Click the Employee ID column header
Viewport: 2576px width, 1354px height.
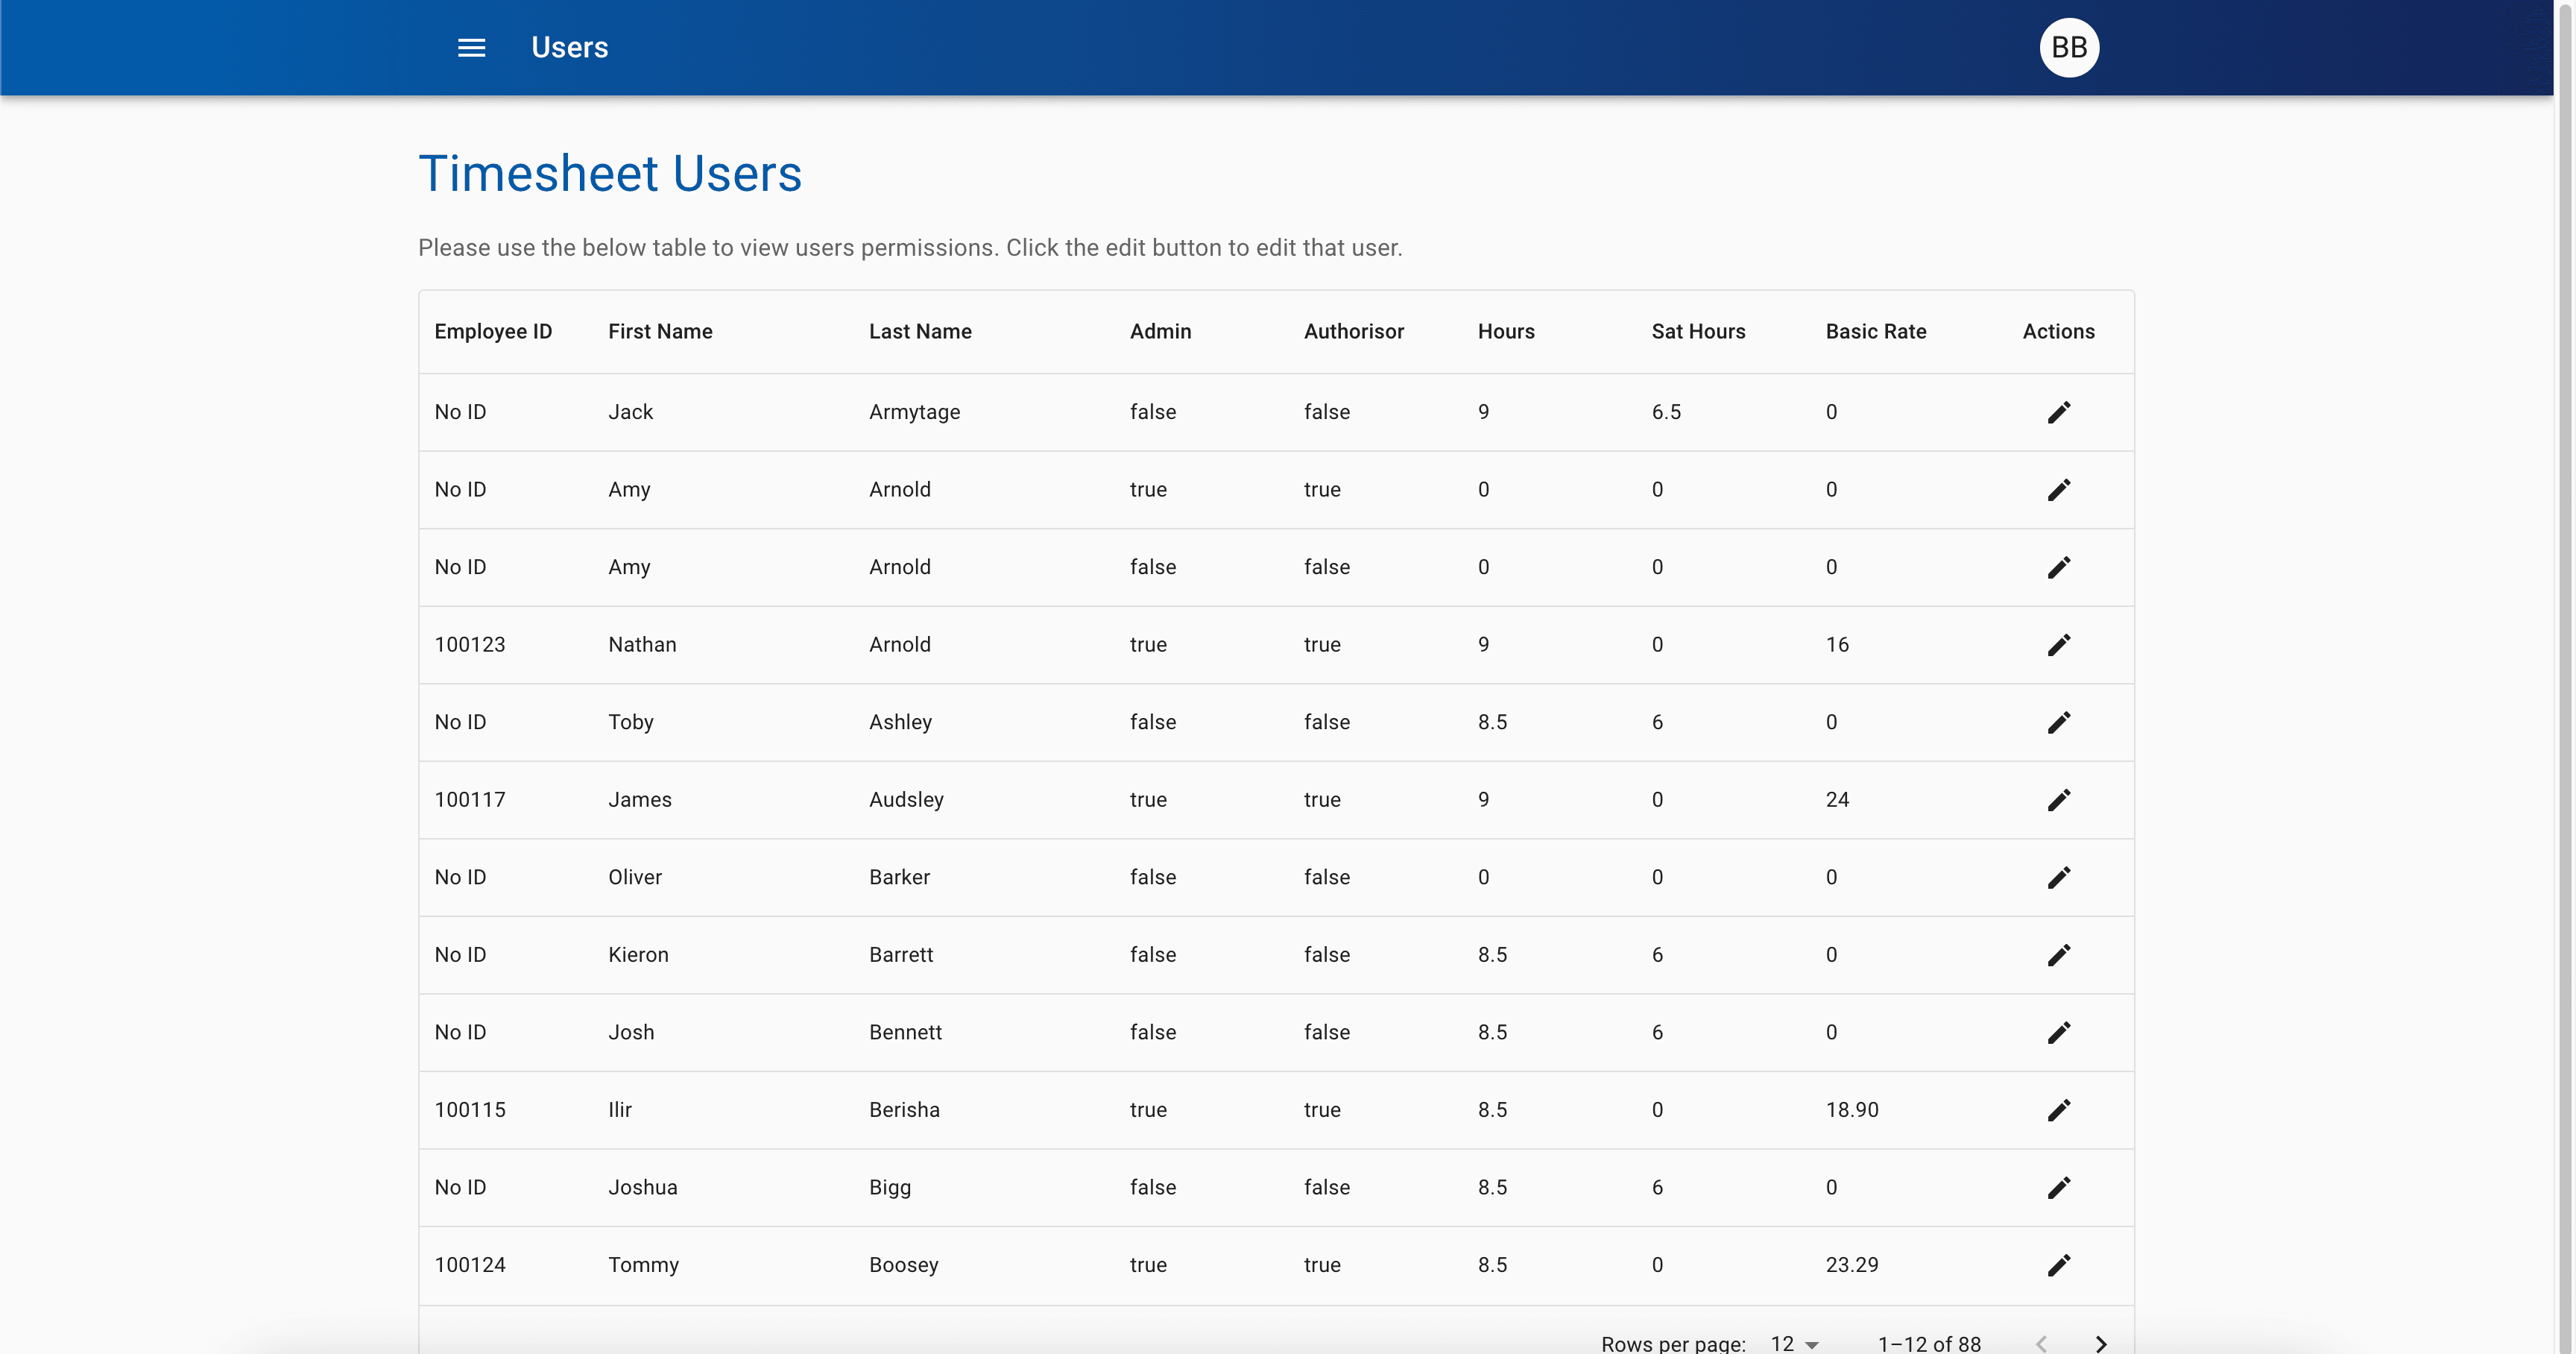[493, 331]
